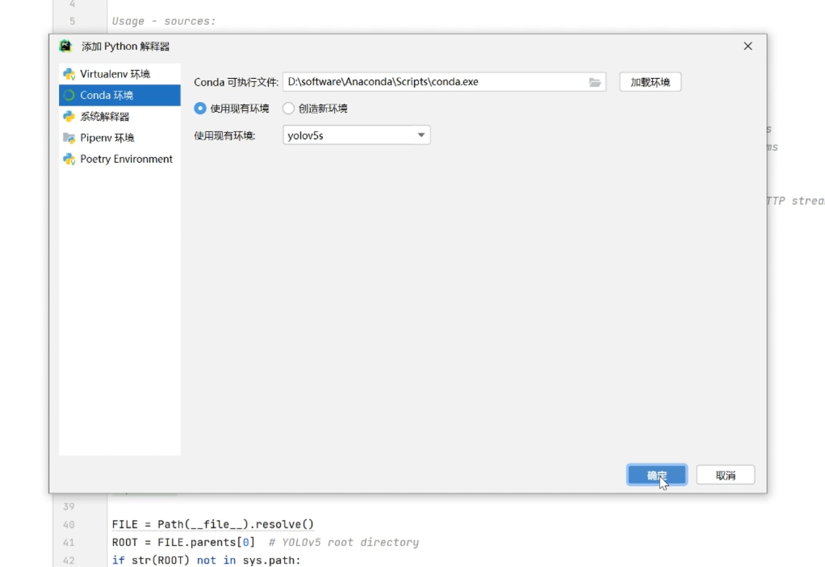825x567 pixels.
Task: Close the 添加 Python 解释器 dialog
Action: 748,46
